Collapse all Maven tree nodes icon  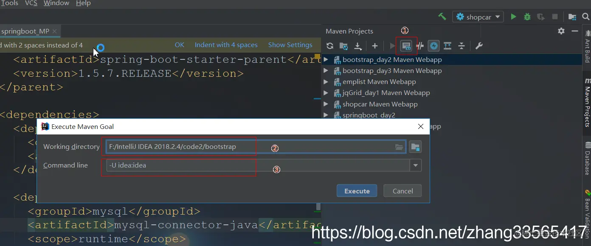tap(462, 46)
